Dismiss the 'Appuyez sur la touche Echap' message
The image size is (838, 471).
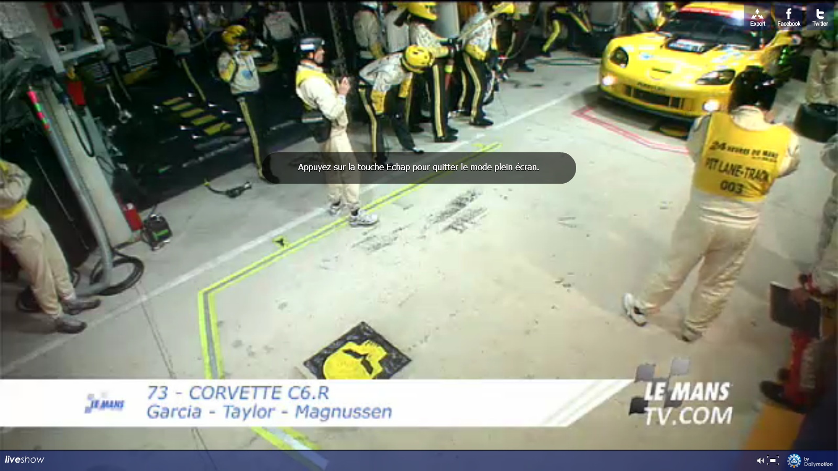coord(418,167)
